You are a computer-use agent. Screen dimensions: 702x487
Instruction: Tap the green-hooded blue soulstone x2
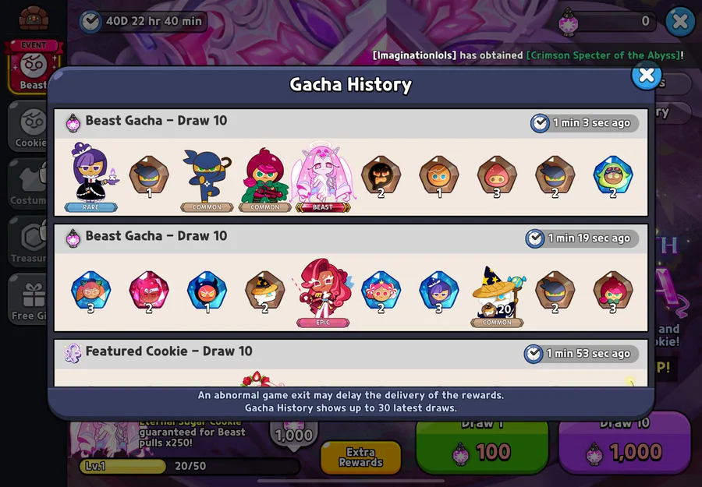tap(613, 176)
